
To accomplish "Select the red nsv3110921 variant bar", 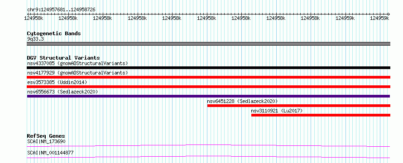I will 321,115.
